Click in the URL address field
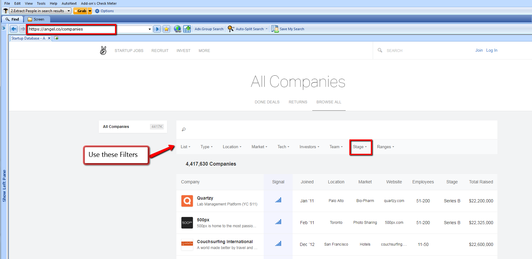The image size is (532, 259). (71, 29)
